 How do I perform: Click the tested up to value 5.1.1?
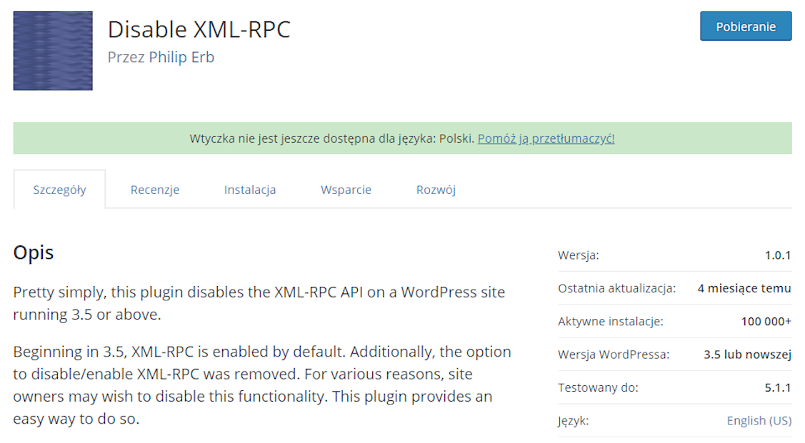(x=777, y=387)
